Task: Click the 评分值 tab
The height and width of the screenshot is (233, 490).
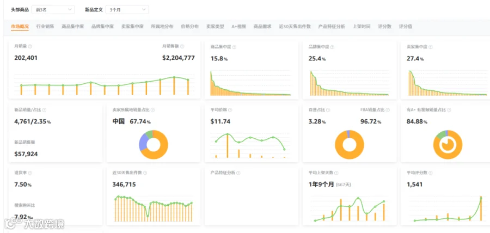Action: 405,27
